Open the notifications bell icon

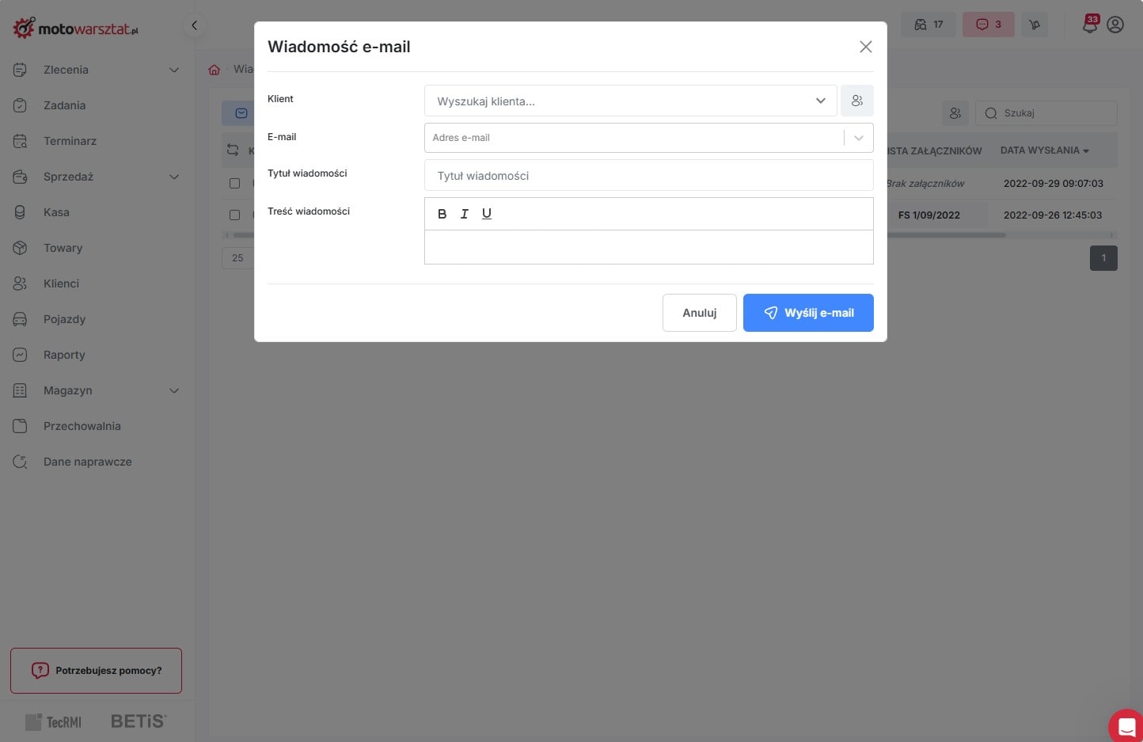1090,25
